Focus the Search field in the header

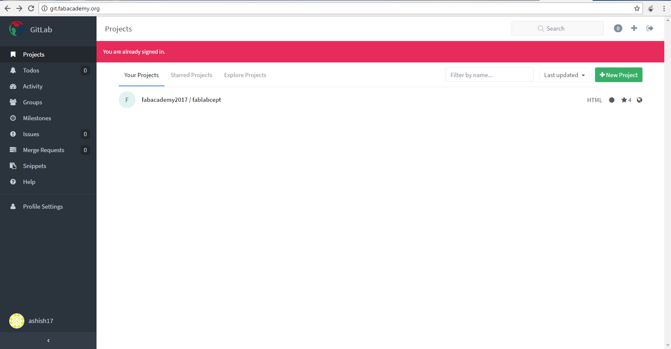557,28
